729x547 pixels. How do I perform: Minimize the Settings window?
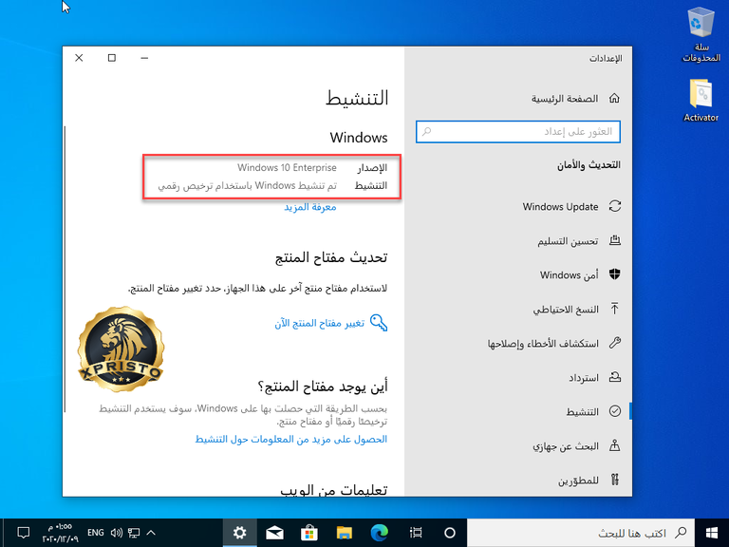coord(144,58)
